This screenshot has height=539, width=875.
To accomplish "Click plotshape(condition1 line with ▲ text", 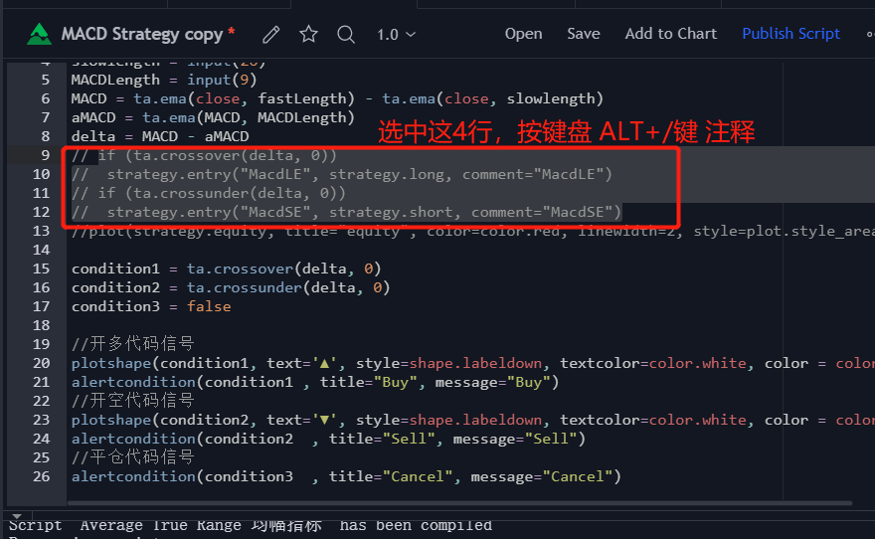I will (472, 363).
